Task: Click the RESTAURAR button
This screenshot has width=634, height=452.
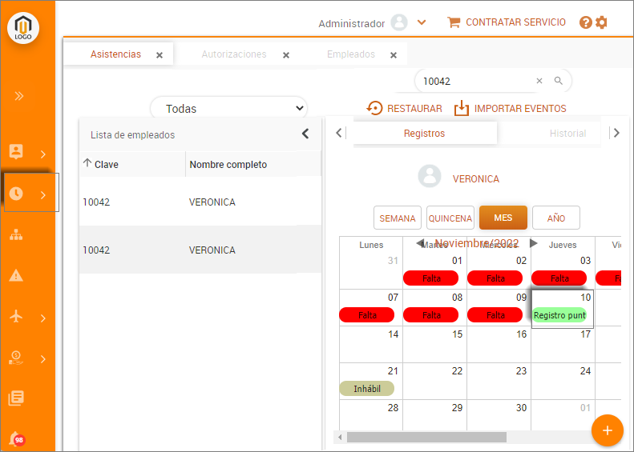Action: click(x=405, y=108)
